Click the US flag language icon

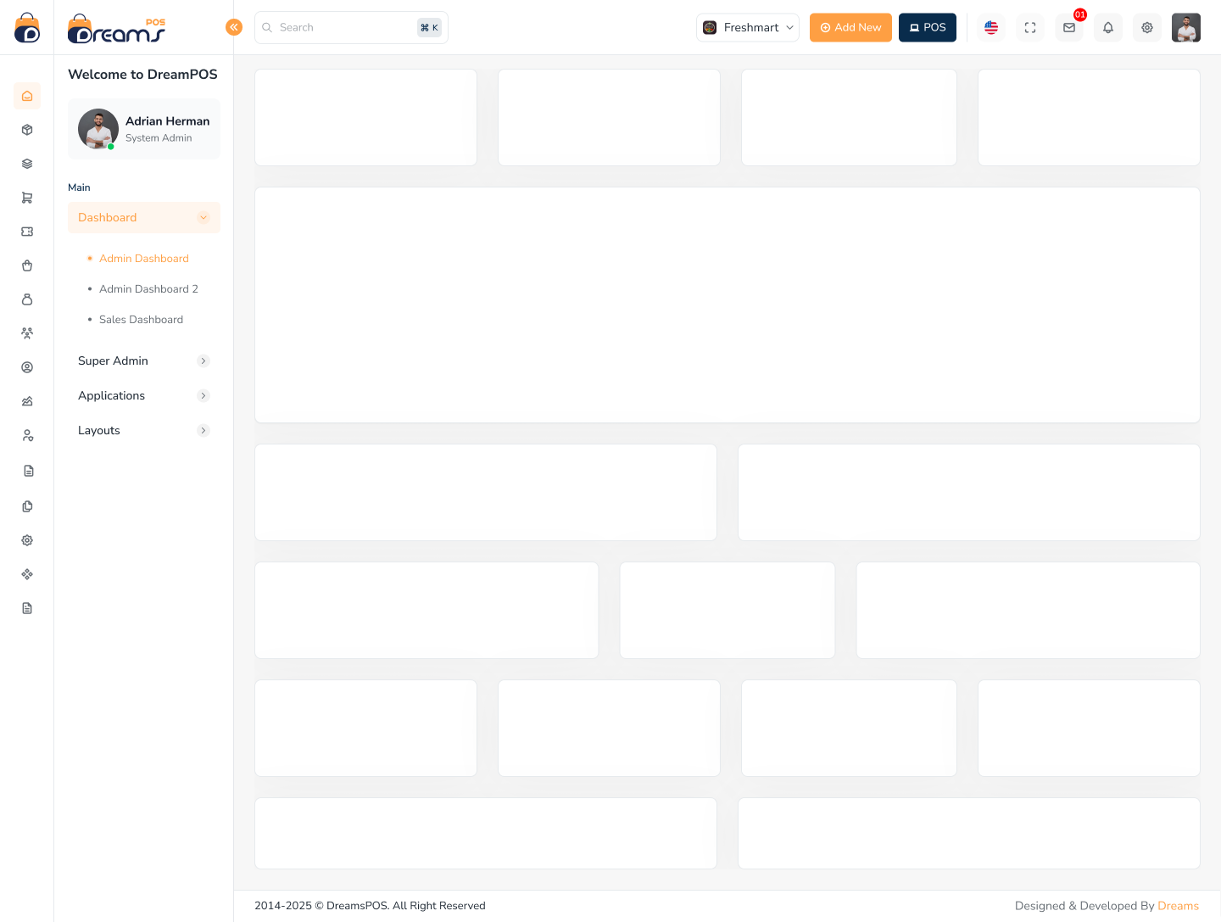click(x=991, y=28)
